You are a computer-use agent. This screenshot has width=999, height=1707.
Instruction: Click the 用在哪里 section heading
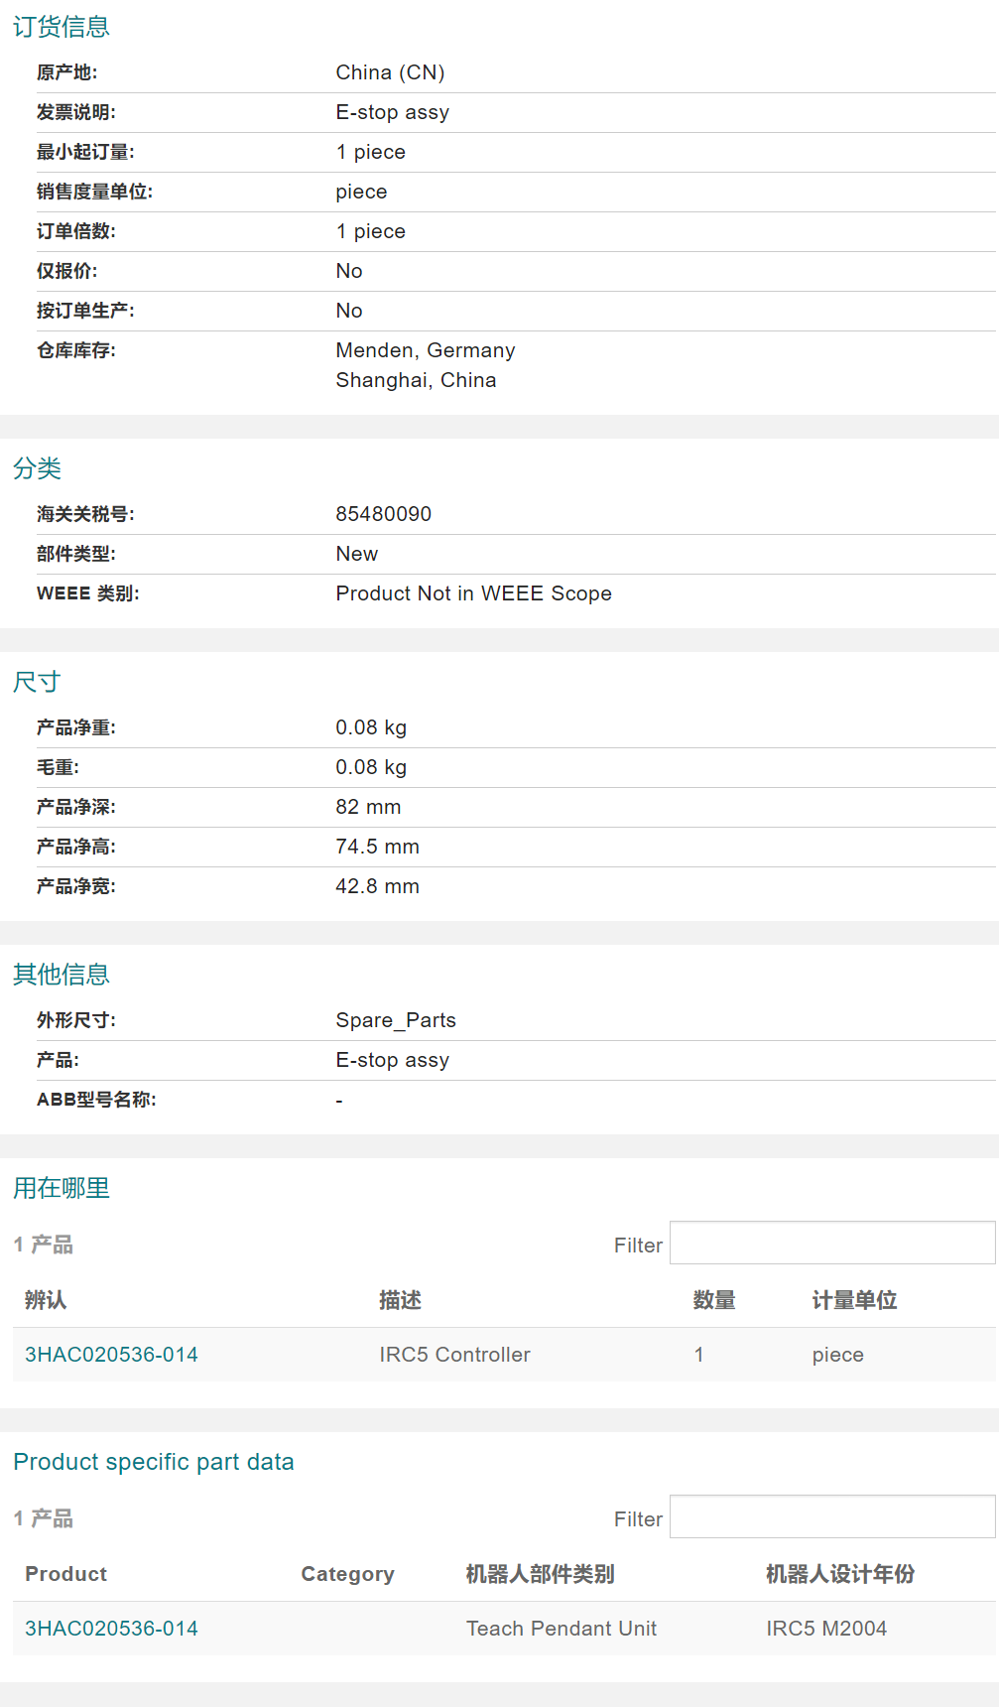62,1188
